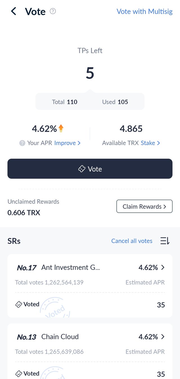Open the Vote help question mark
Image resolution: width=180 pixels, height=379 pixels.
[53, 11]
